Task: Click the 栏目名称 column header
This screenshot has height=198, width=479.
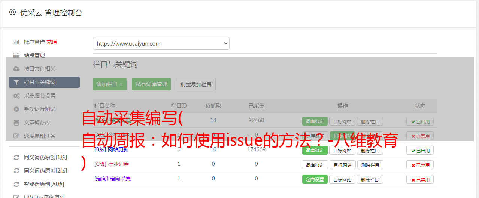Action: (105, 106)
